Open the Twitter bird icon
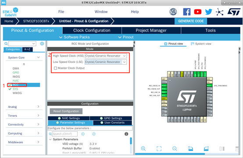243x158 pixels. 209,12
